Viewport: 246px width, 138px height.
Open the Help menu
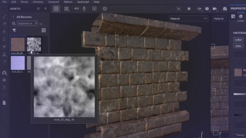click(x=96, y=2)
